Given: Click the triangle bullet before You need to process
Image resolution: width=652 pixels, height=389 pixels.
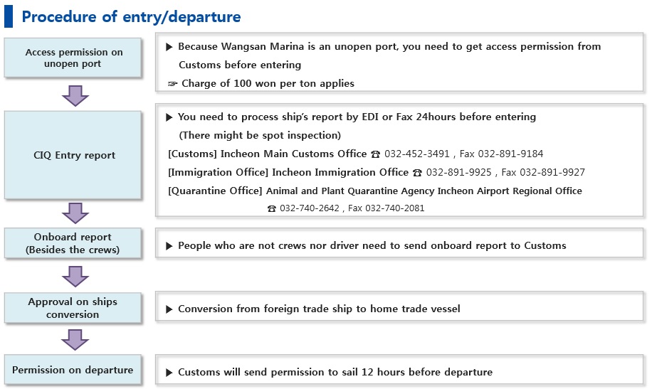Looking at the screenshot, I should coord(169,117).
